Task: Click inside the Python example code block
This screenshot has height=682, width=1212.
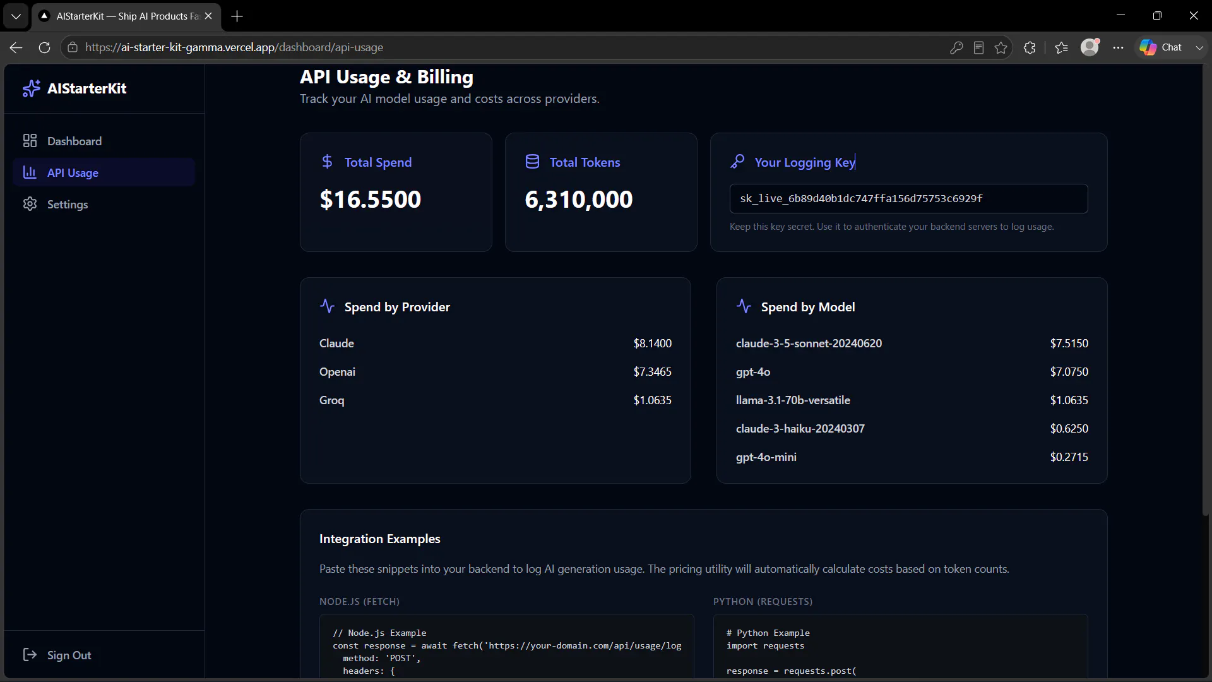Action: 900,647
